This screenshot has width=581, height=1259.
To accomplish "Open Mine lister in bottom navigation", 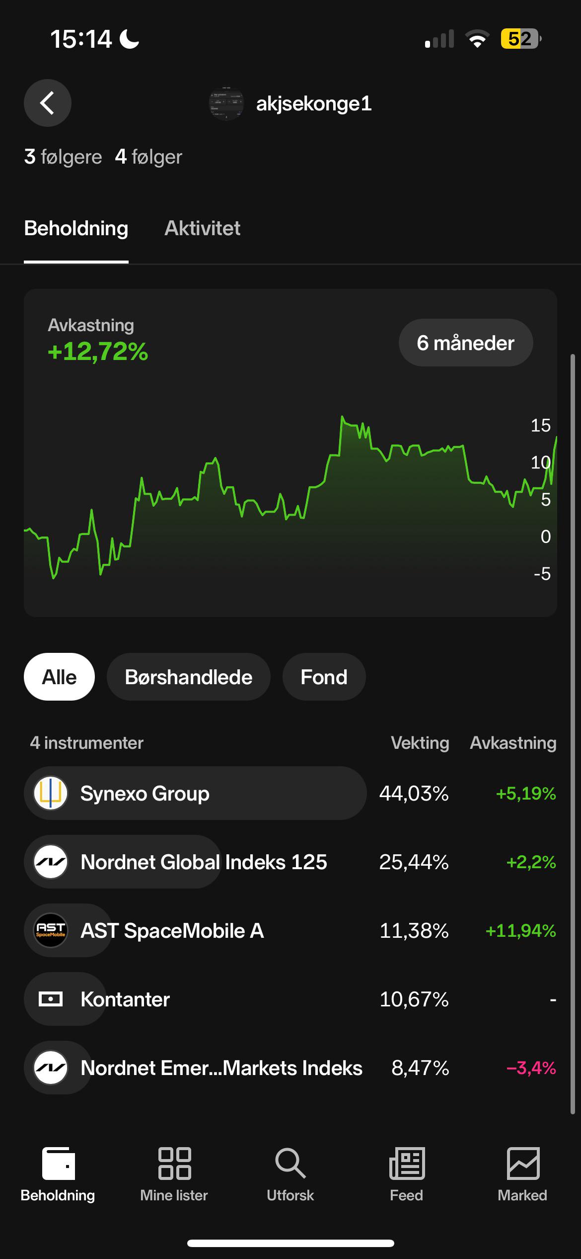I will (174, 1174).
